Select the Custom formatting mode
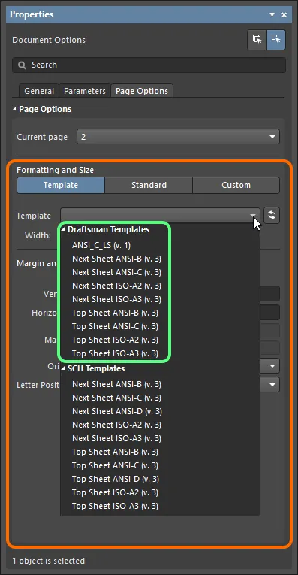Image resolution: width=298 pixels, height=575 pixels. [236, 185]
